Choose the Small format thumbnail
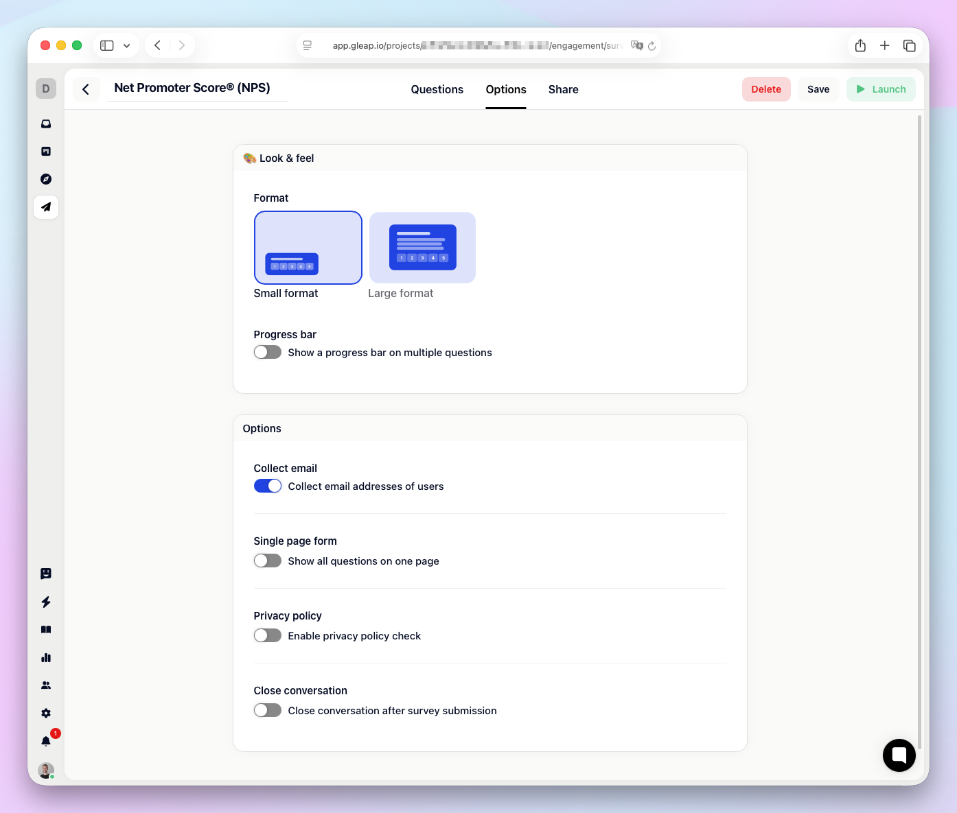This screenshot has height=813, width=957. pyautogui.click(x=308, y=248)
